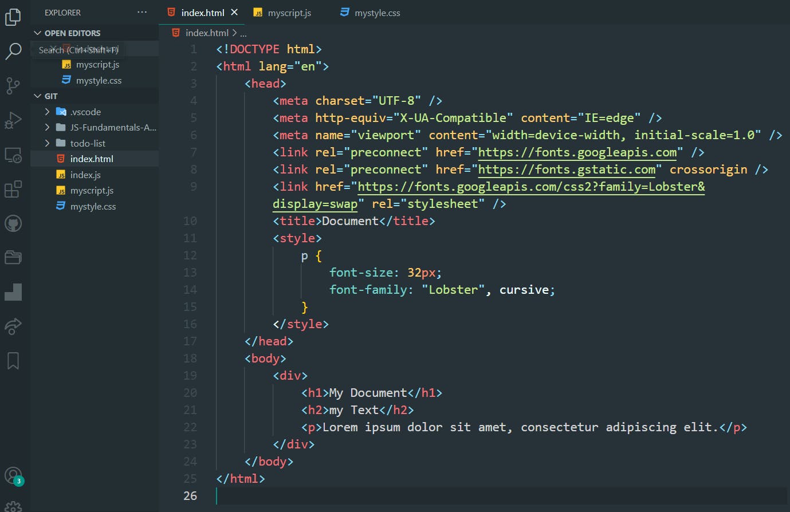
Task: Open the Search view magnifier icon
Action: pos(13,51)
